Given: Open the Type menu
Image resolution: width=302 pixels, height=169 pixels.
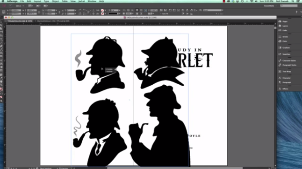Looking at the screenshot, I should [46, 1].
